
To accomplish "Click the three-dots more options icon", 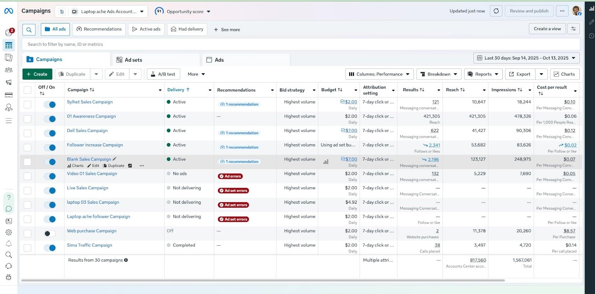I will point(562,11).
